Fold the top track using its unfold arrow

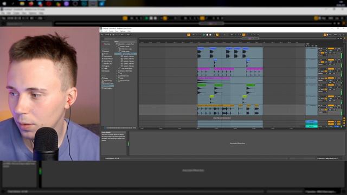pyautogui.click(x=306, y=48)
